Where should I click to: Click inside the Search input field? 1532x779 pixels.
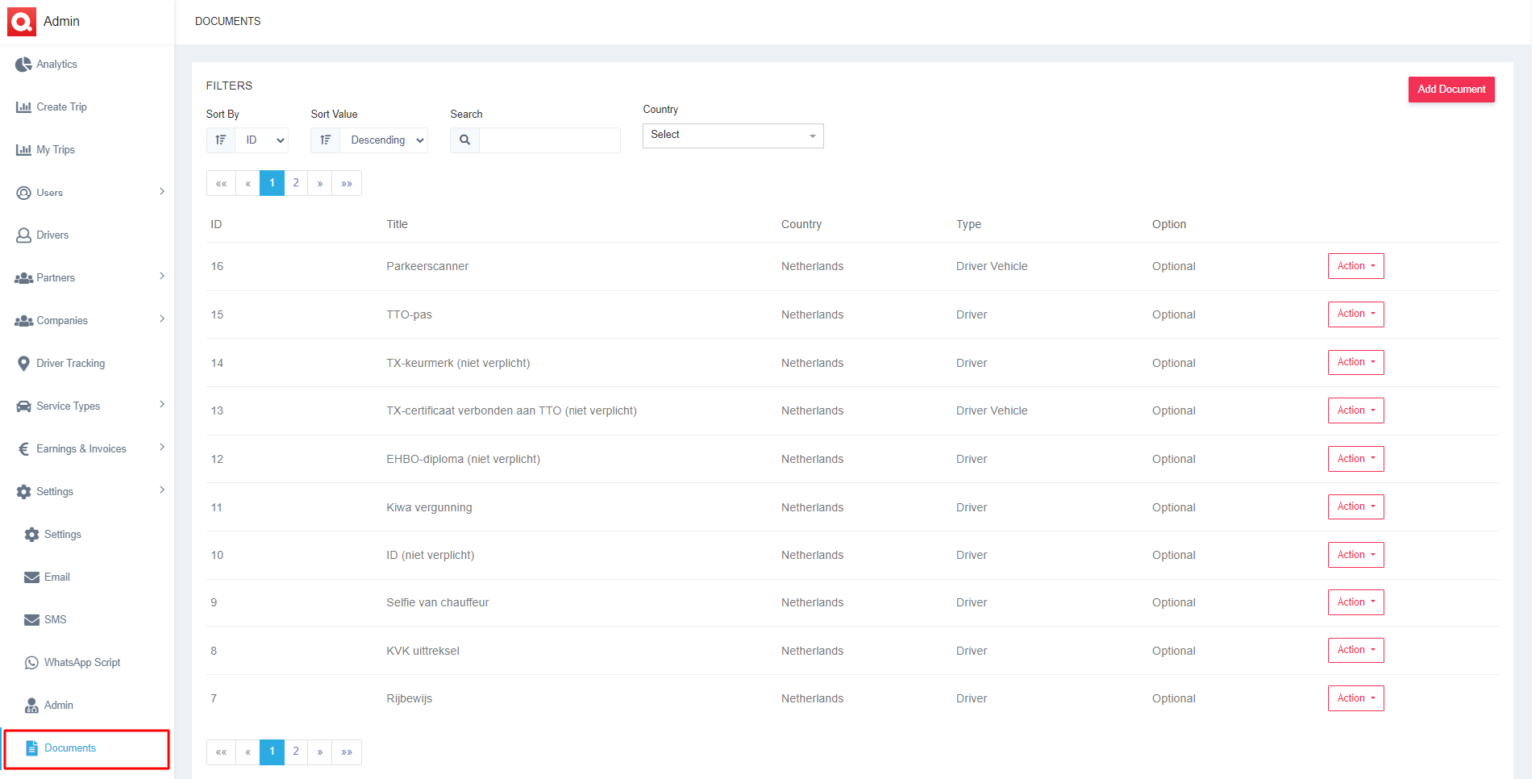(x=550, y=140)
